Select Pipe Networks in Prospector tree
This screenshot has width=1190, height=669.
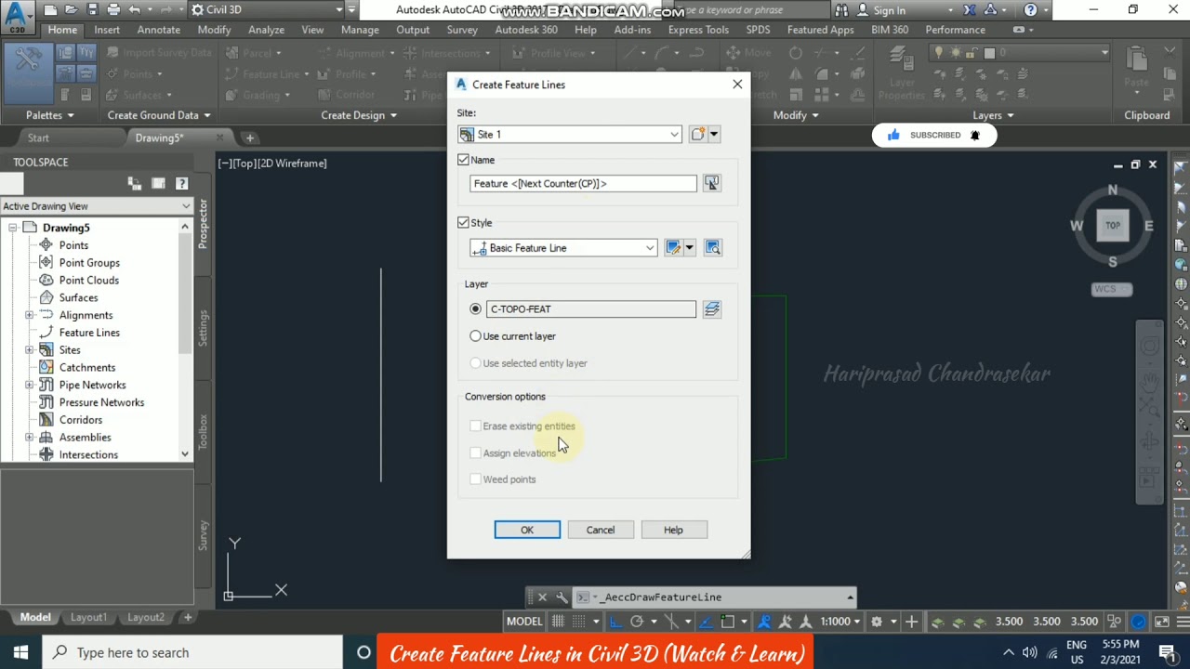(x=92, y=385)
